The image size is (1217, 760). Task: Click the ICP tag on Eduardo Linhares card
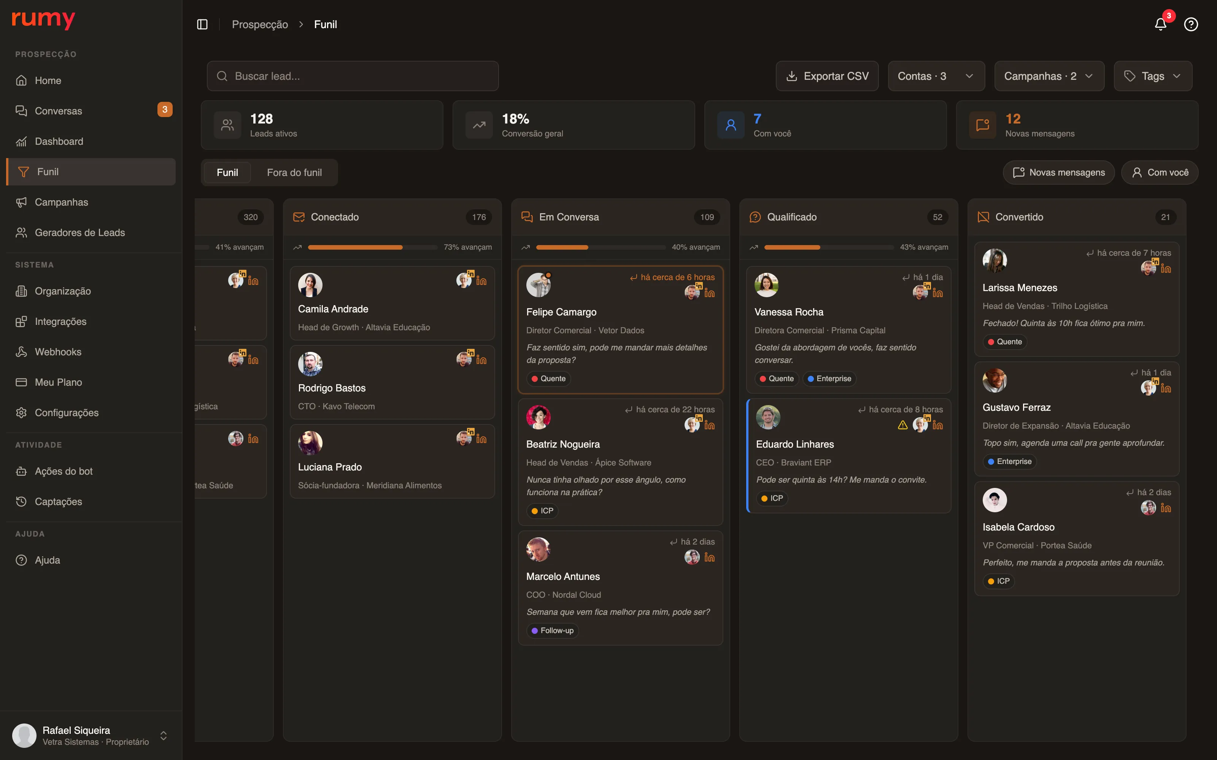click(772, 498)
